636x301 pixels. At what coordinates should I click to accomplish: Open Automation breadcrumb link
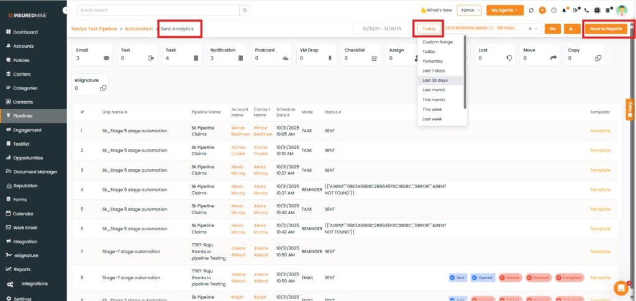(139, 29)
